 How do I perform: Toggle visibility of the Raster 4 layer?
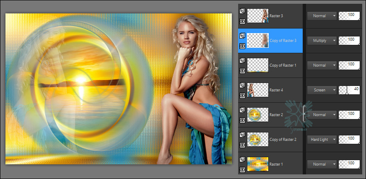tap(242, 95)
